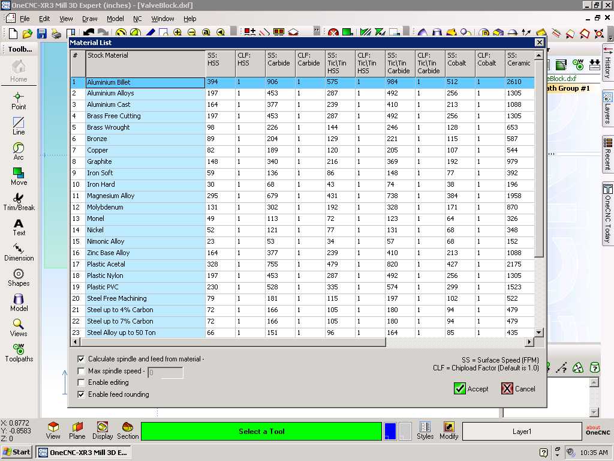
Task: Open the Home toolbox item
Action: [x=19, y=71]
